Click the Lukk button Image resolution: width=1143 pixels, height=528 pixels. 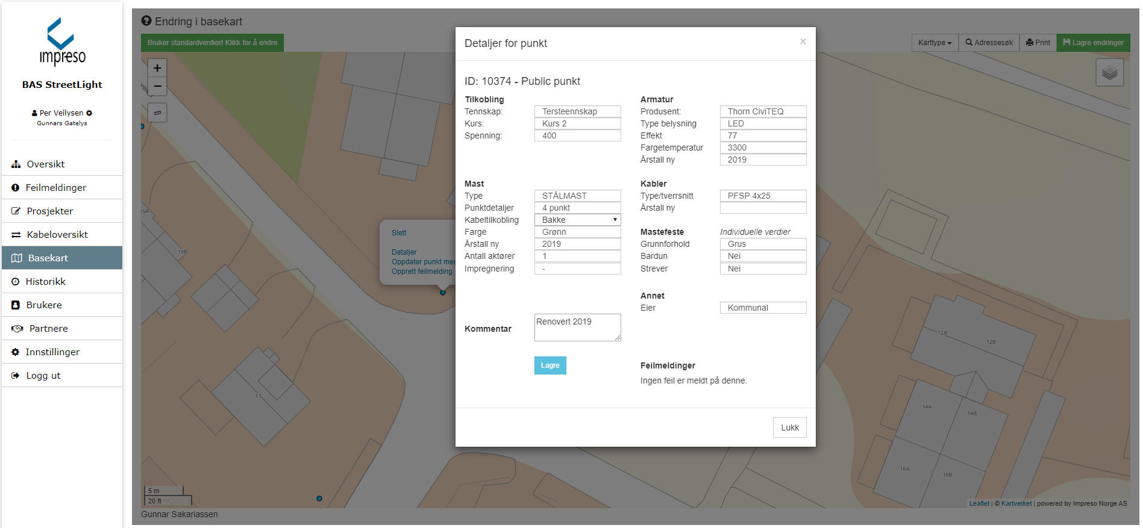[789, 427]
